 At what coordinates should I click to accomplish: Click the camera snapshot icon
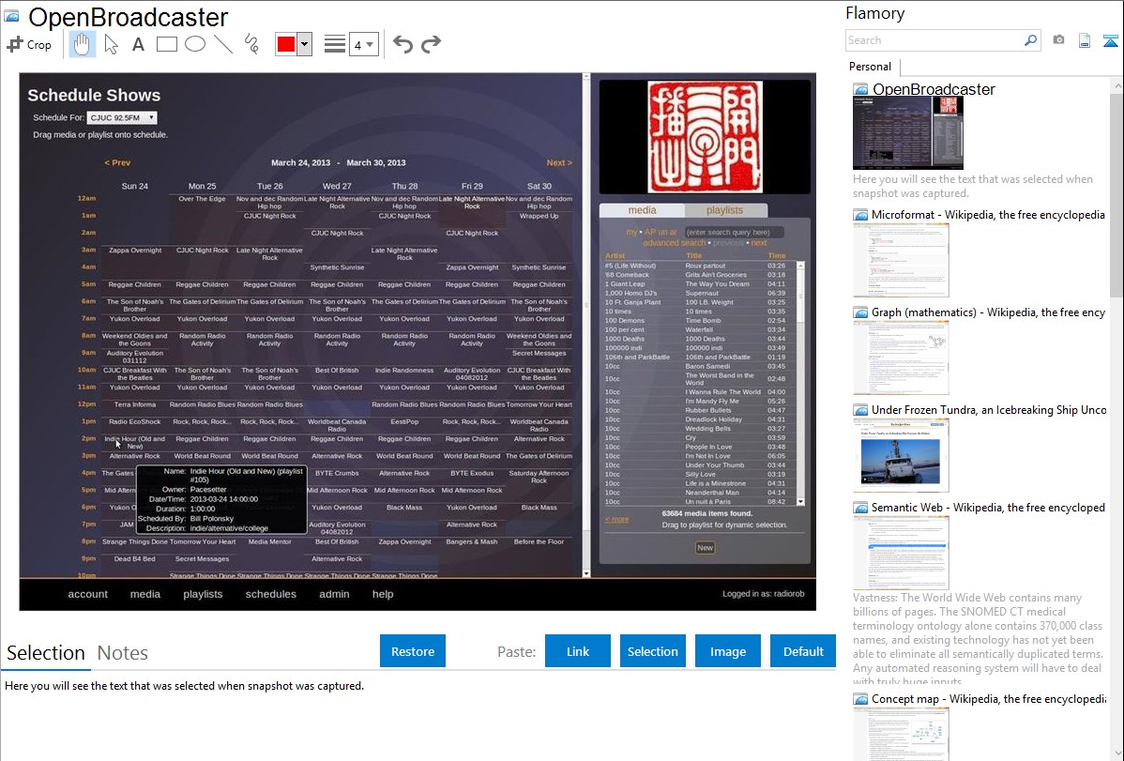pos(1058,40)
